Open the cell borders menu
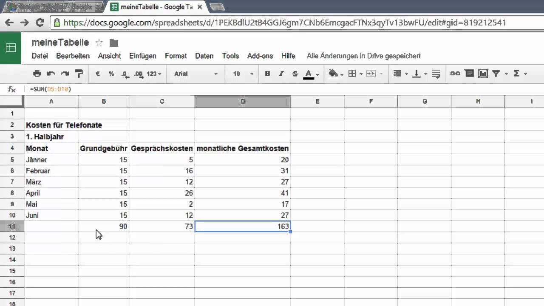The height and width of the screenshot is (306, 544). [x=355, y=74]
